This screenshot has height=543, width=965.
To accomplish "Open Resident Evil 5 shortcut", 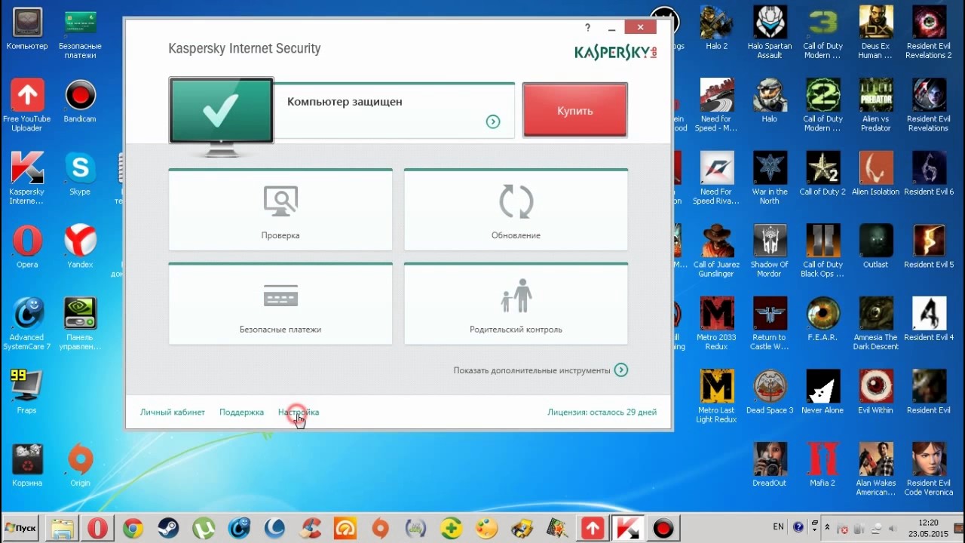I will tap(929, 247).
